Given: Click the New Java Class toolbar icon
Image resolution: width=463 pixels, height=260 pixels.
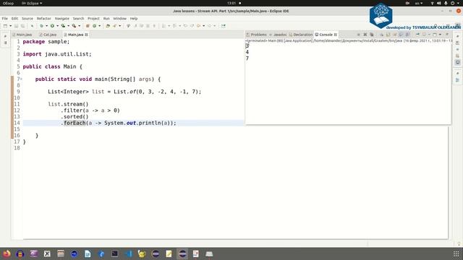Looking at the screenshot, I should coord(95,26).
